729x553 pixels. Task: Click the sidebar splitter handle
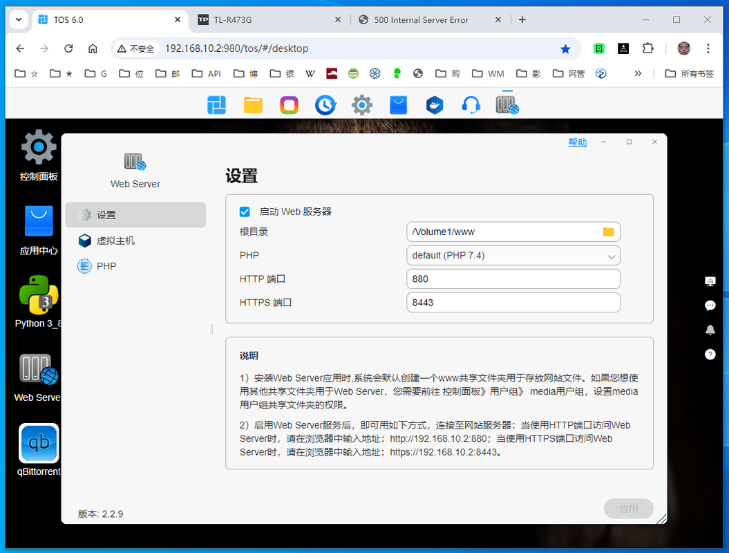211,329
